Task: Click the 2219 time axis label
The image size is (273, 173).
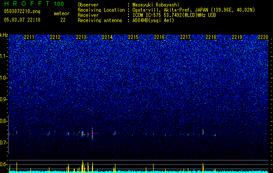Action: (237, 37)
